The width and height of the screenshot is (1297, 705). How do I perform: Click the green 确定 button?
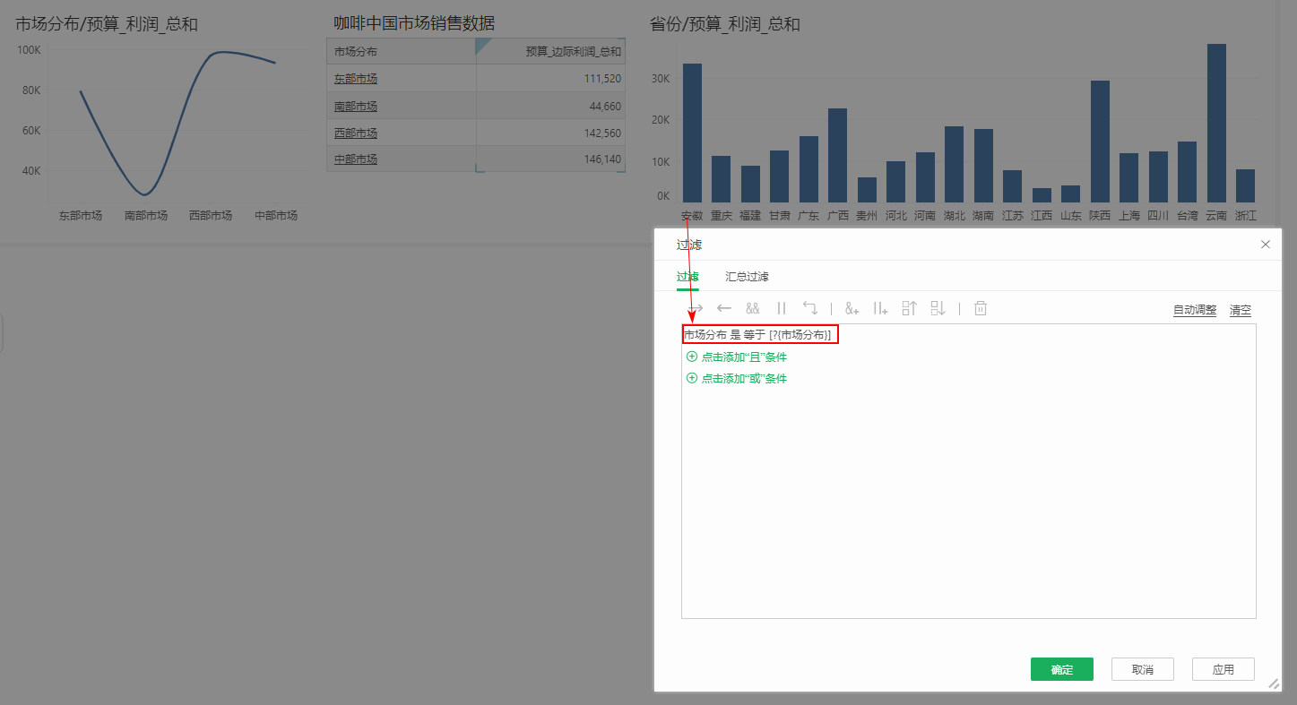[x=1062, y=669]
